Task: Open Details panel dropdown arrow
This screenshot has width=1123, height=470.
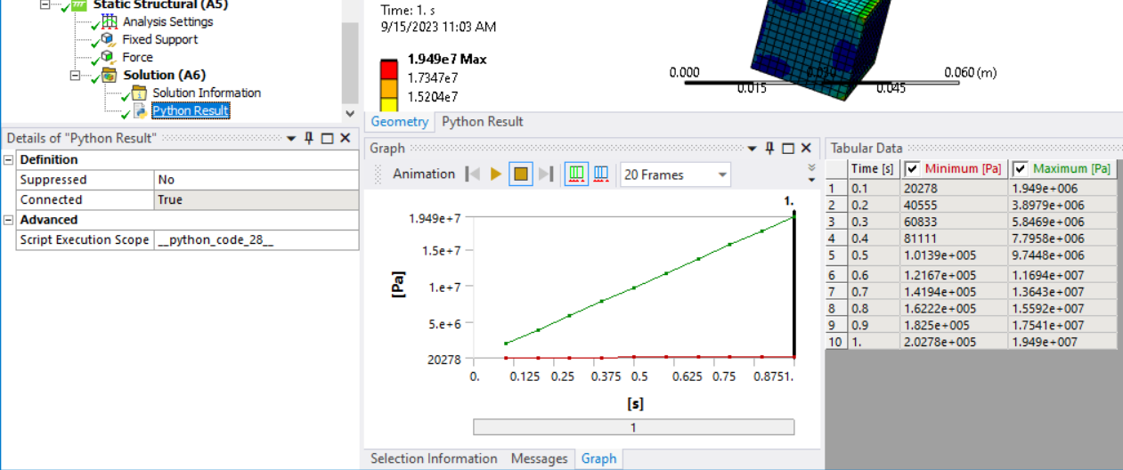Action: pyautogui.click(x=290, y=139)
